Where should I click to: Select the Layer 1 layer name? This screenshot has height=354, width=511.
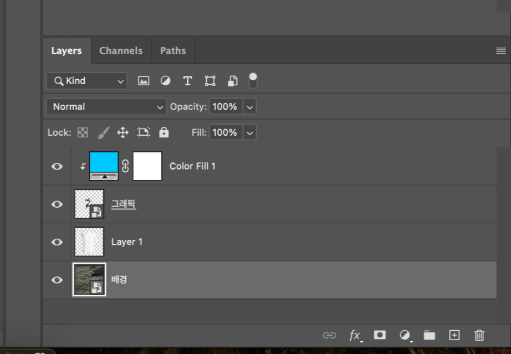click(x=127, y=242)
